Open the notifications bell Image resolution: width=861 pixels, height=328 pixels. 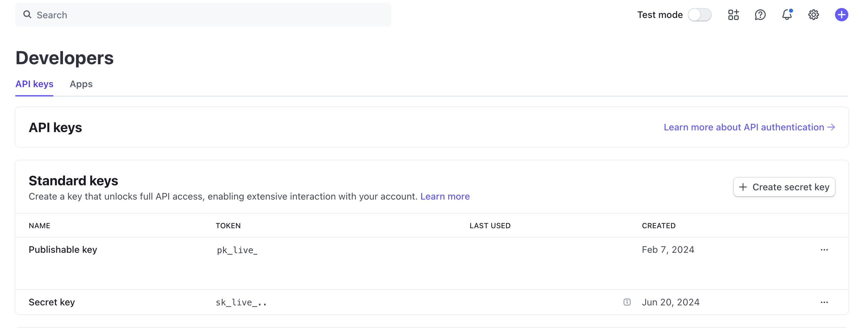(x=786, y=15)
